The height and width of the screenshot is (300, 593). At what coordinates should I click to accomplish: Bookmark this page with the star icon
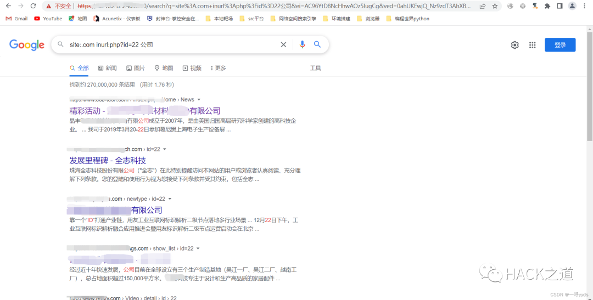tap(495, 6)
